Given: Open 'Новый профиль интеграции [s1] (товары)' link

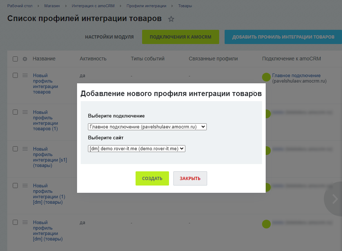Looking at the screenshot, I should pyautogui.click(x=50, y=157).
